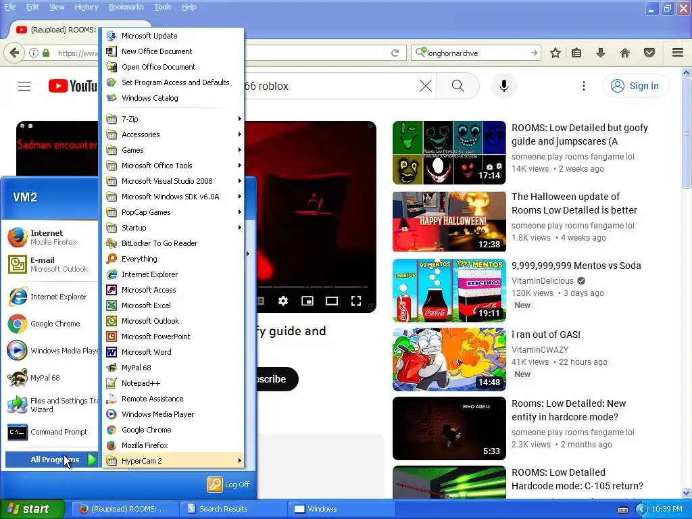Expand Microsoft Visual Studio 2008 folder
692x519 pixels.
(173, 181)
